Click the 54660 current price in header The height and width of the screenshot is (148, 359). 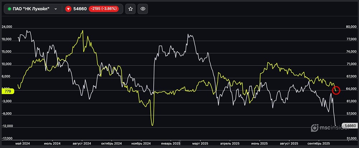point(80,9)
